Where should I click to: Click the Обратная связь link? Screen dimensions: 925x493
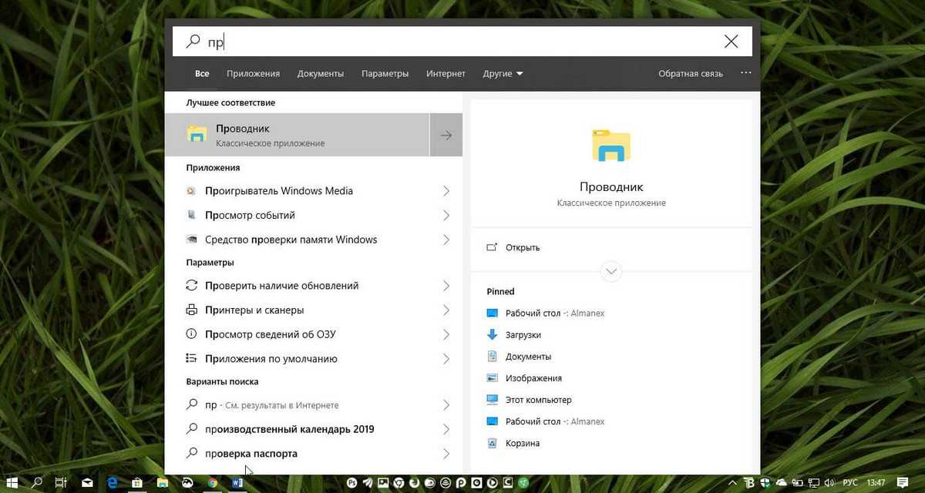click(x=690, y=74)
